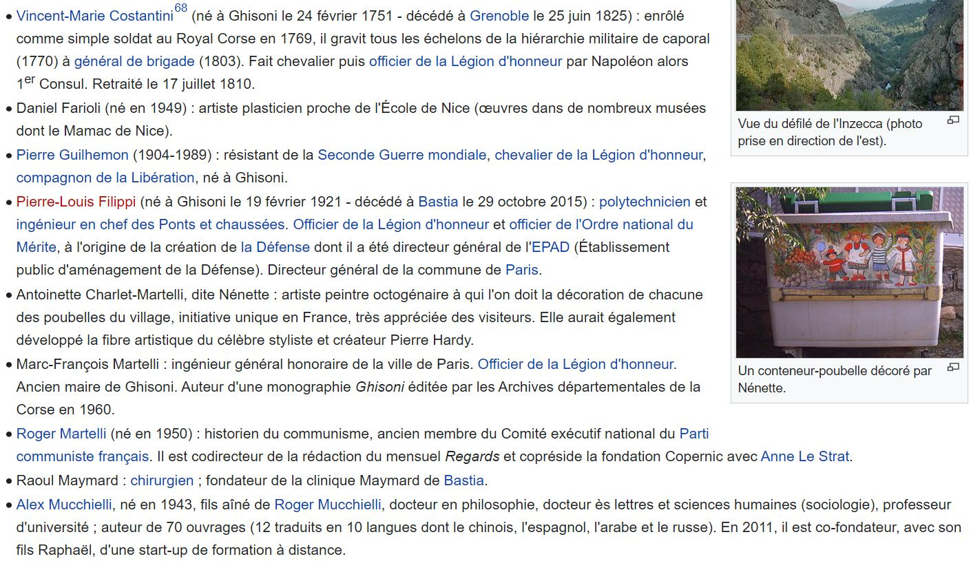Open officier de l'Ordre national du Mérite link
971x561 pixels.
pos(601,224)
